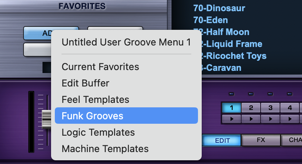Screen dimensions: 302x164
Task: Choose Untitled User Groove Menu 1
Action: 126,42
